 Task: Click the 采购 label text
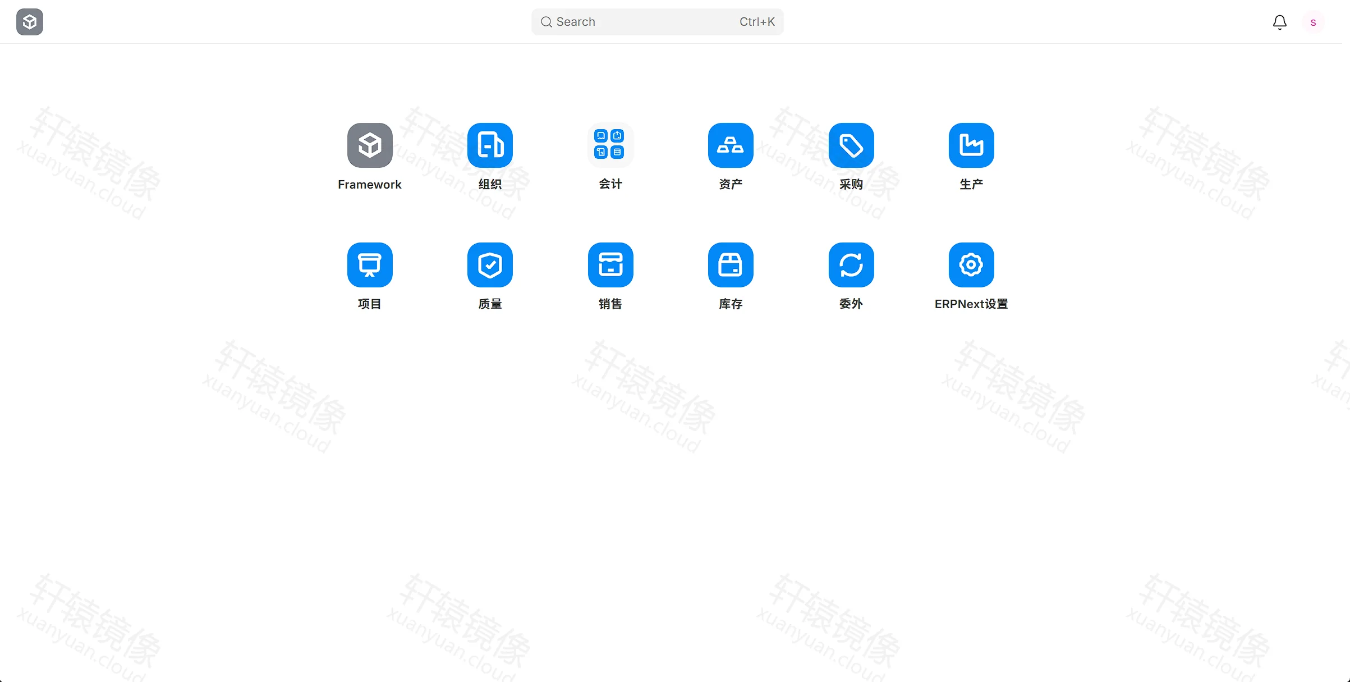pos(851,184)
